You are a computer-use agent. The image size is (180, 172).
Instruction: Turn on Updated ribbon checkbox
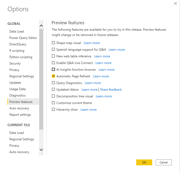53,89
